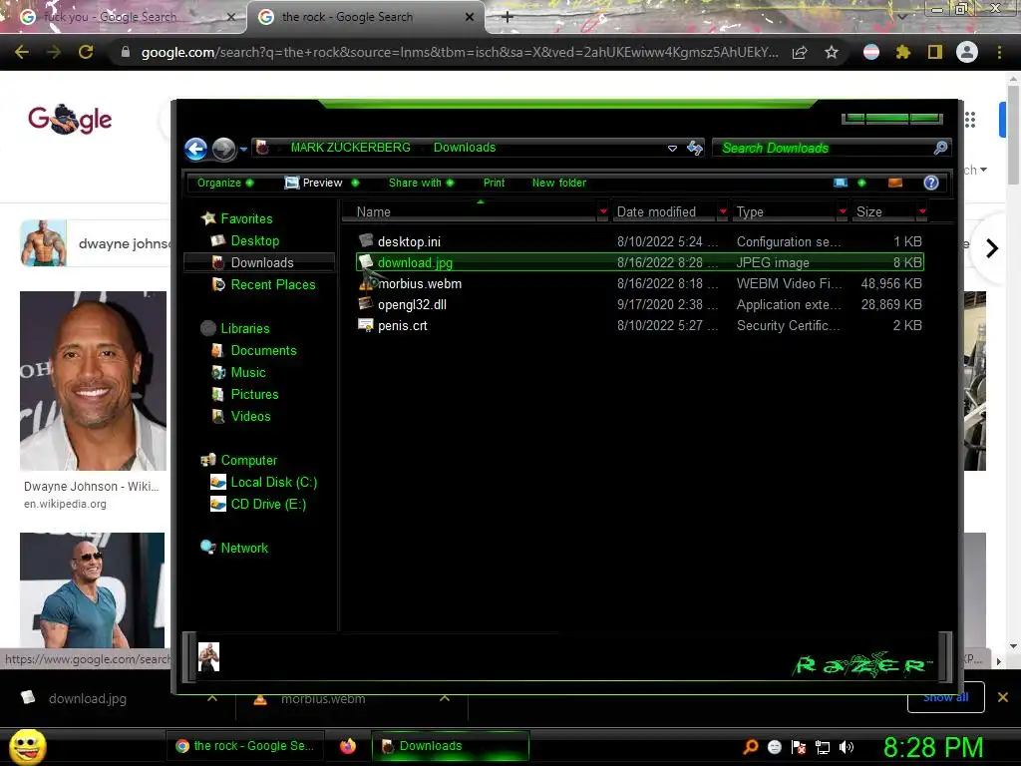
Task: Select the morbius.webm file row
Action: point(640,283)
